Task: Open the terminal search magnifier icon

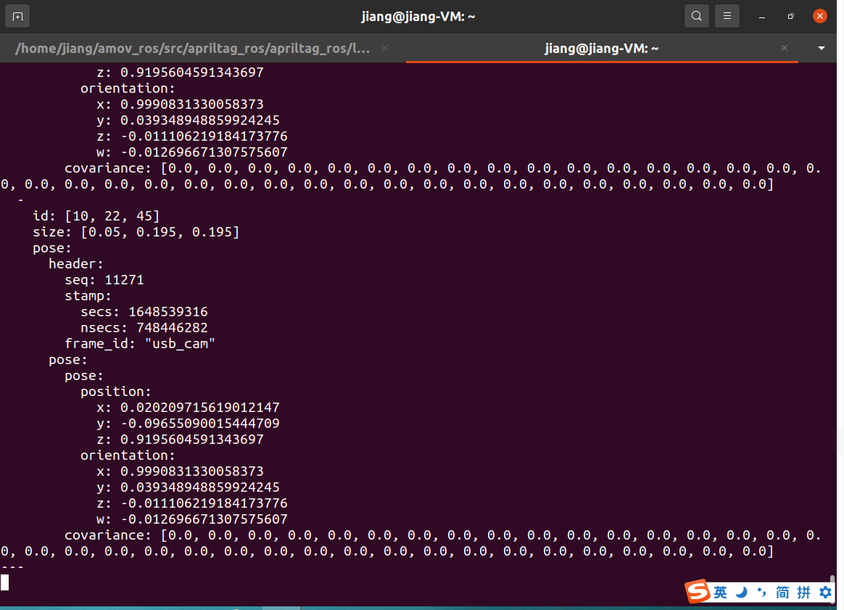Action: tap(697, 15)
